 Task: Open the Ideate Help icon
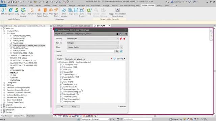tap(89, 11)
